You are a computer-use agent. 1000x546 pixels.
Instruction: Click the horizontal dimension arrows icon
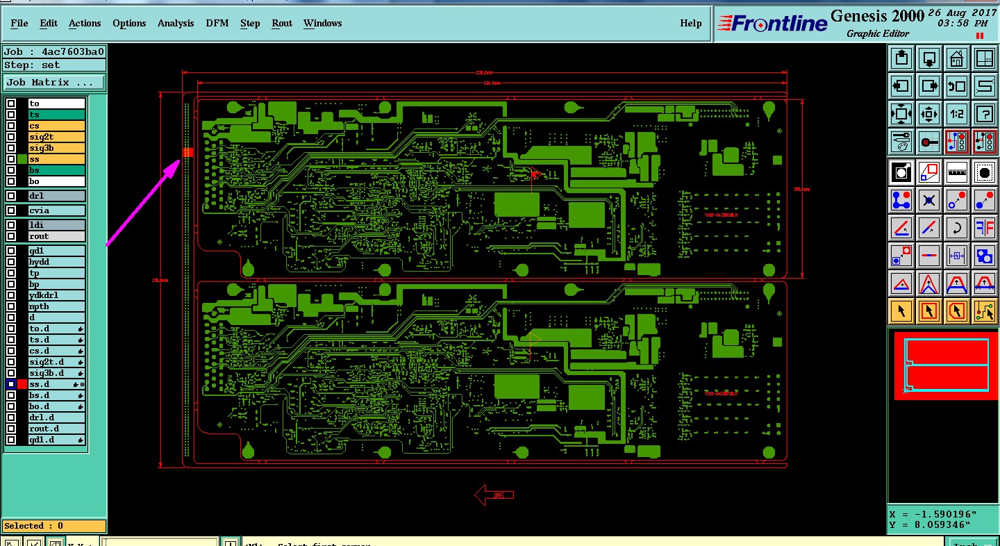tap(957, 256)
